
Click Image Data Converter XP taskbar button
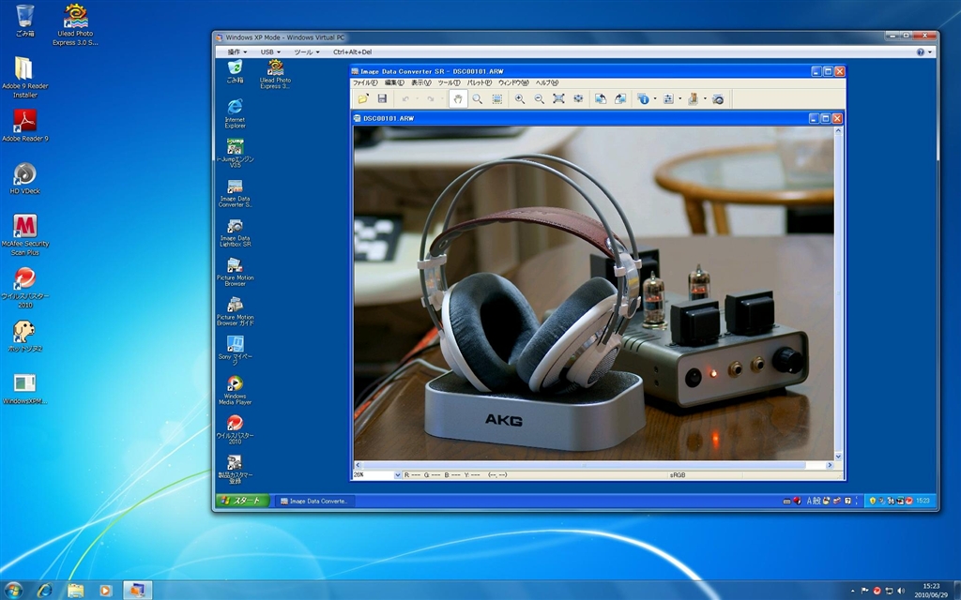pos(313,501)
